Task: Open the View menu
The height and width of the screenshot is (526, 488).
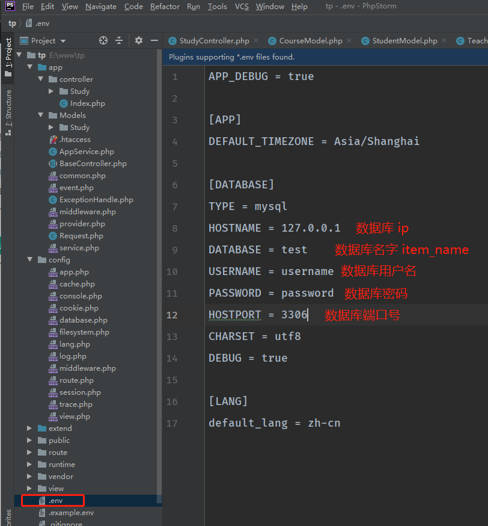Action: pyautogui.click(x=70, y=7)
